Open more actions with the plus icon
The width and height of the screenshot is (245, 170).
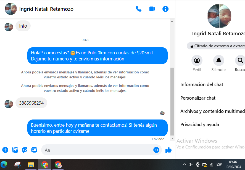[5, 150]
